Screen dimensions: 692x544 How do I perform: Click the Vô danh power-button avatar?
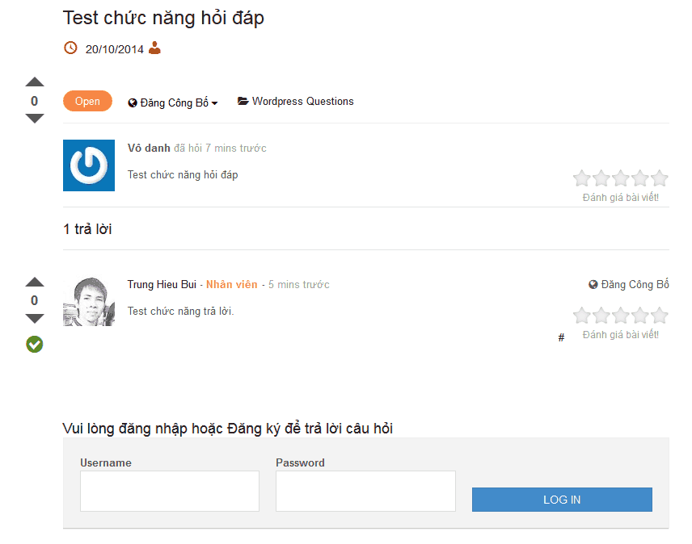89,165
